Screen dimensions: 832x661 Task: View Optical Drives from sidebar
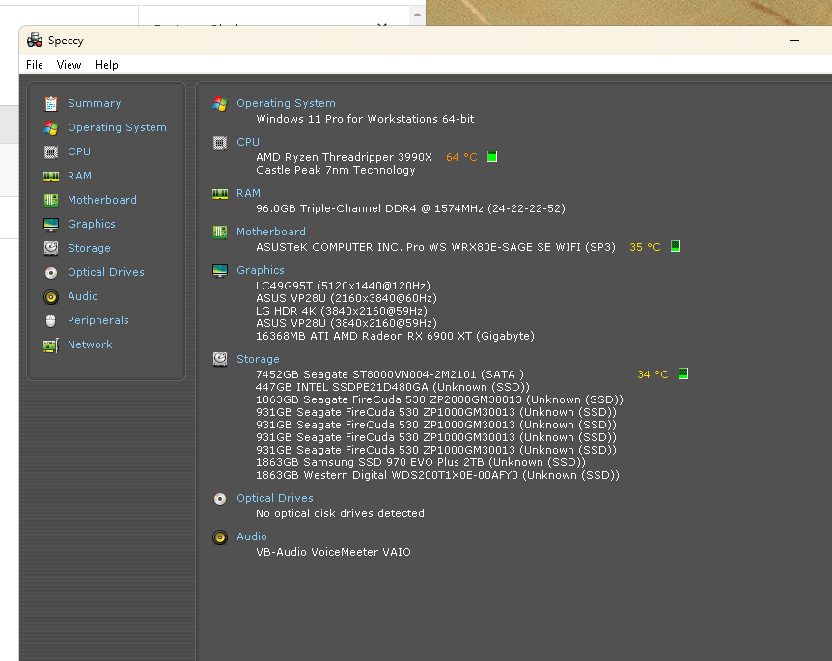pyautogui.click(x=106, y=272)
